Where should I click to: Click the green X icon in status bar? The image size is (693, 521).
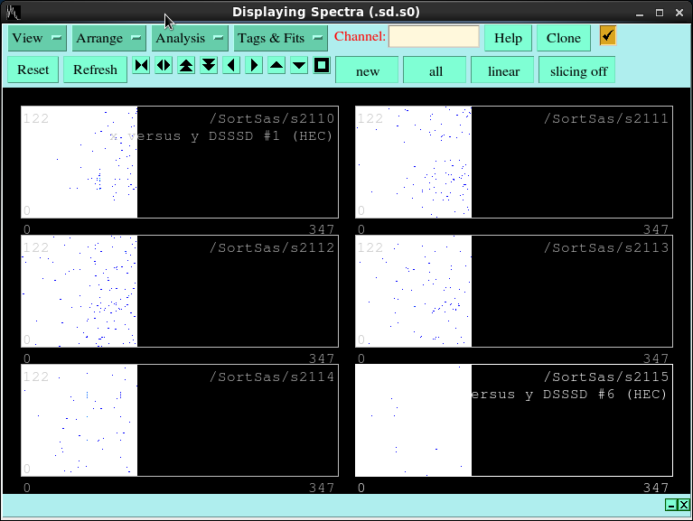[x=683, y=505]
